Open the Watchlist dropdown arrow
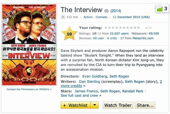Screen dimensions: 170x114 click(95, 105)
